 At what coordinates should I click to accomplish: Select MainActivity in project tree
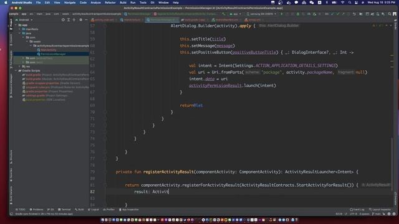pyautogui.click(x=49, y=50)
